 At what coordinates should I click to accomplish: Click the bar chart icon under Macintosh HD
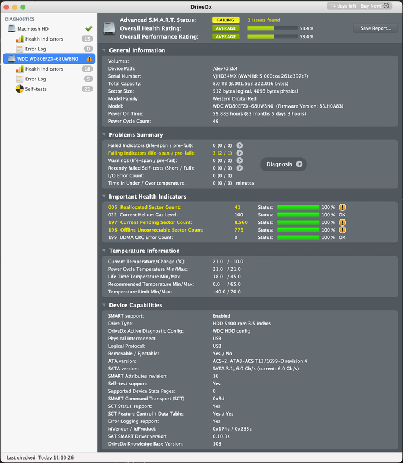[20, 39]
